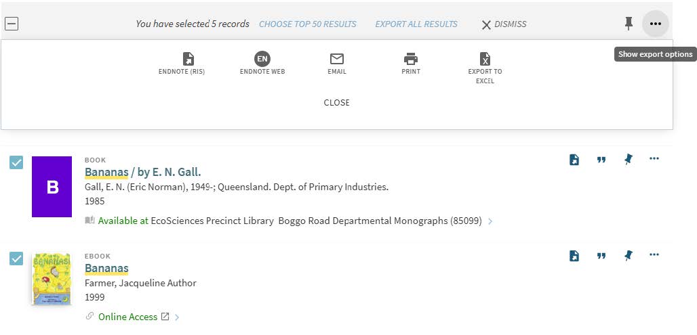Open the Online Access link
This screenshot has width=697, height=335.
[x=127, y=317]
